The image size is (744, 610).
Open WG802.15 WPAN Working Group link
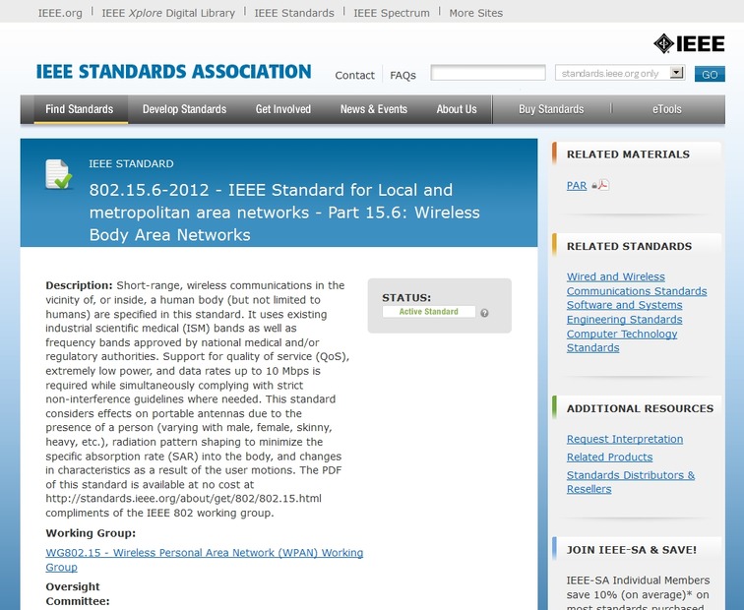[x=205, y=560]
